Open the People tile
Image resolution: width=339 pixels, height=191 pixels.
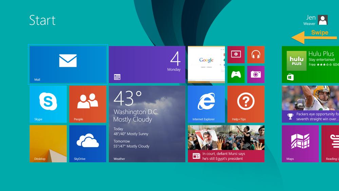[x=88, y=104]
